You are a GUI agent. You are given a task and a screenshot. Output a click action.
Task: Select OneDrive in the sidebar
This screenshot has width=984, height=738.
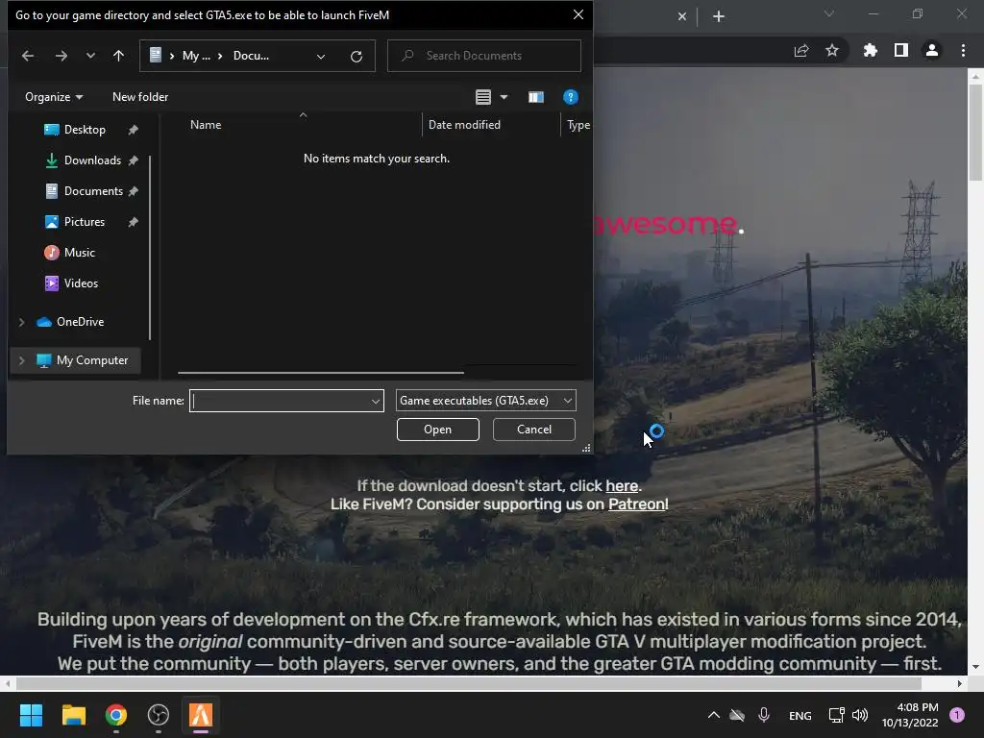point(80,322)
